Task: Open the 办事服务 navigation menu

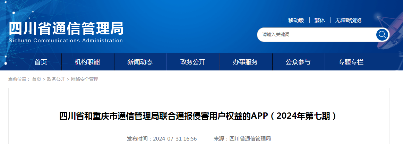Action: tap(245, 62)
